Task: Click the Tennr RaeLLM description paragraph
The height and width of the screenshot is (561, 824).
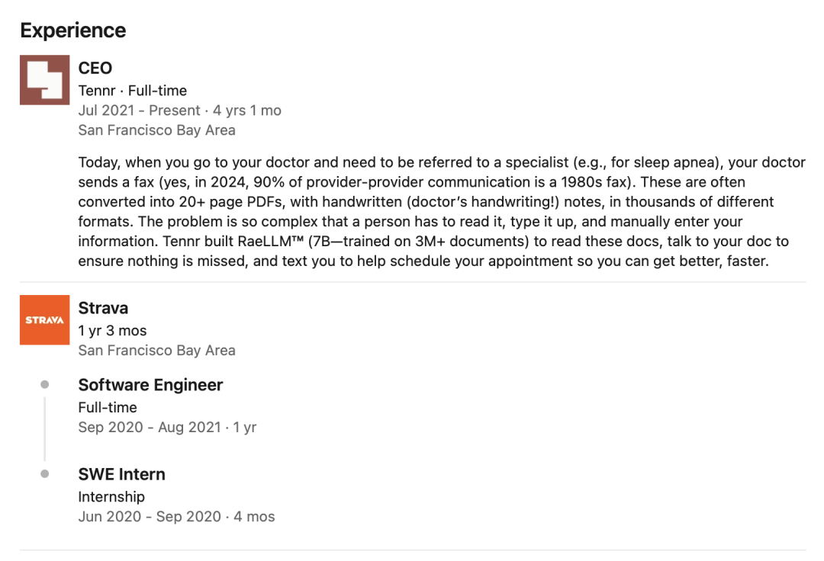Action: [x=442, y=211]
